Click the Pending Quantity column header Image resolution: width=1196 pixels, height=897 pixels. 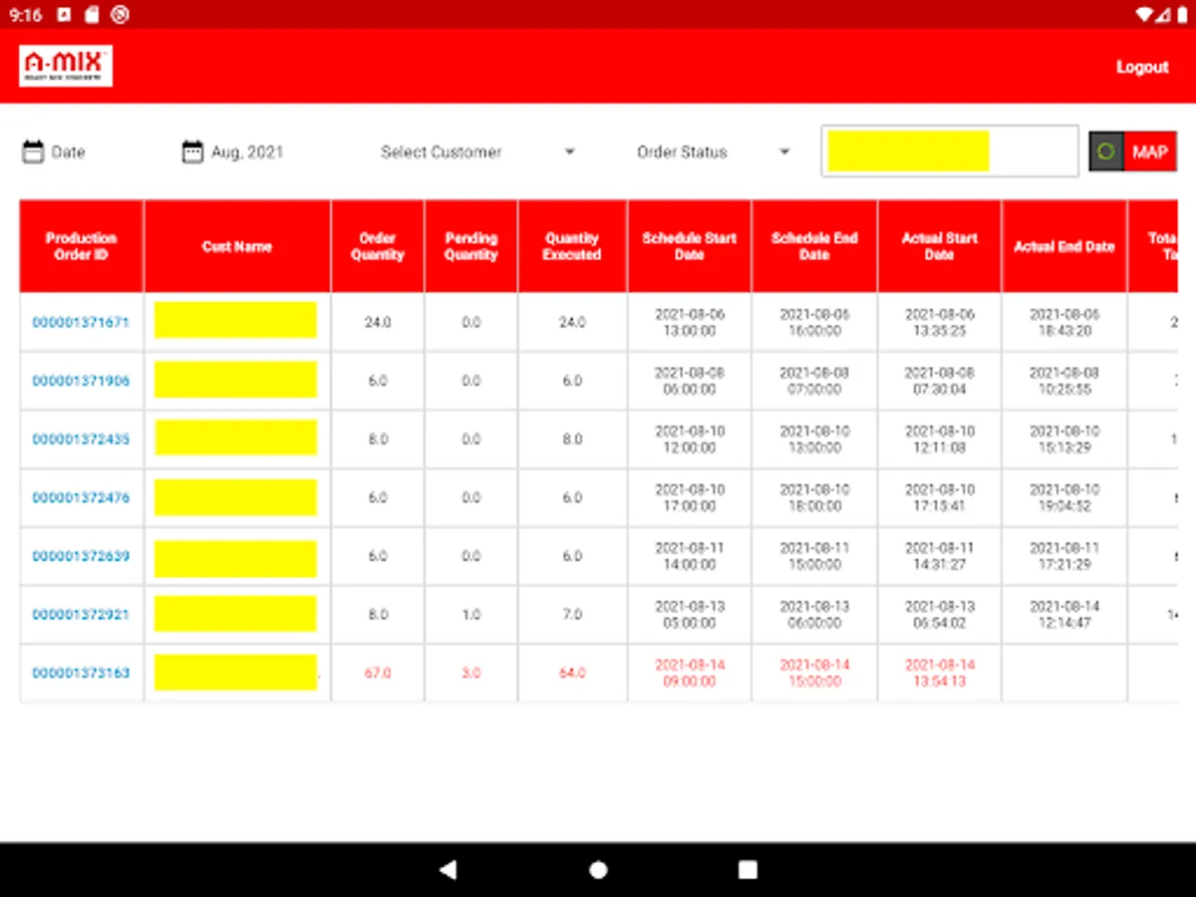[471, 246]
